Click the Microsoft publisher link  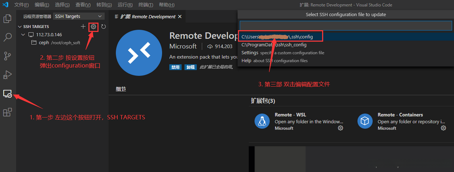pyautogui.click(x=183, y=46)
